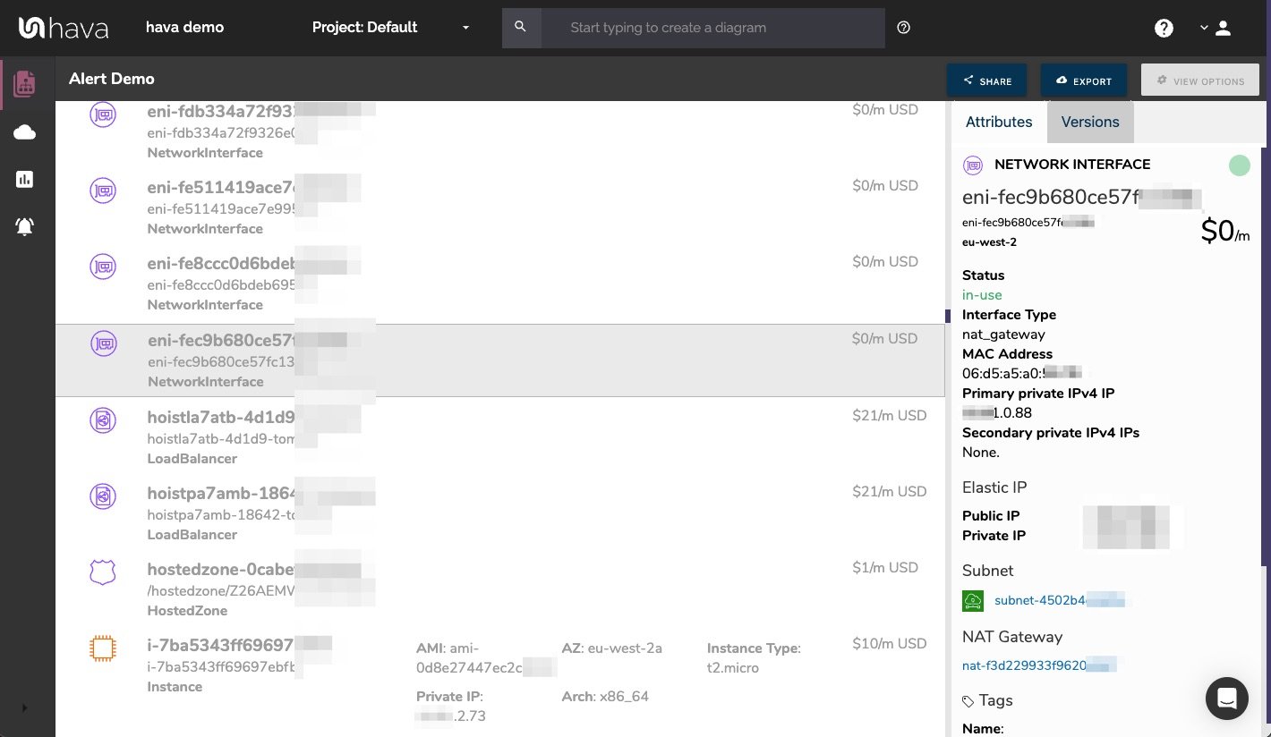Click the LoadBalancer icon beside hoistla7atb-4d1d9
Image resolution: width=1271 pixels, height=737 pixels.
103,419
